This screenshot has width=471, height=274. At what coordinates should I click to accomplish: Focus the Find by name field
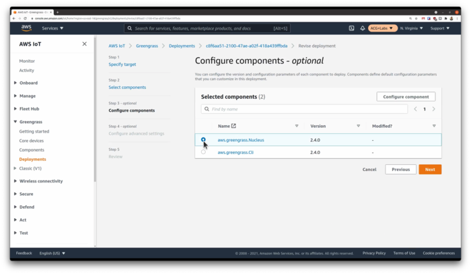(x=304, y=109)
